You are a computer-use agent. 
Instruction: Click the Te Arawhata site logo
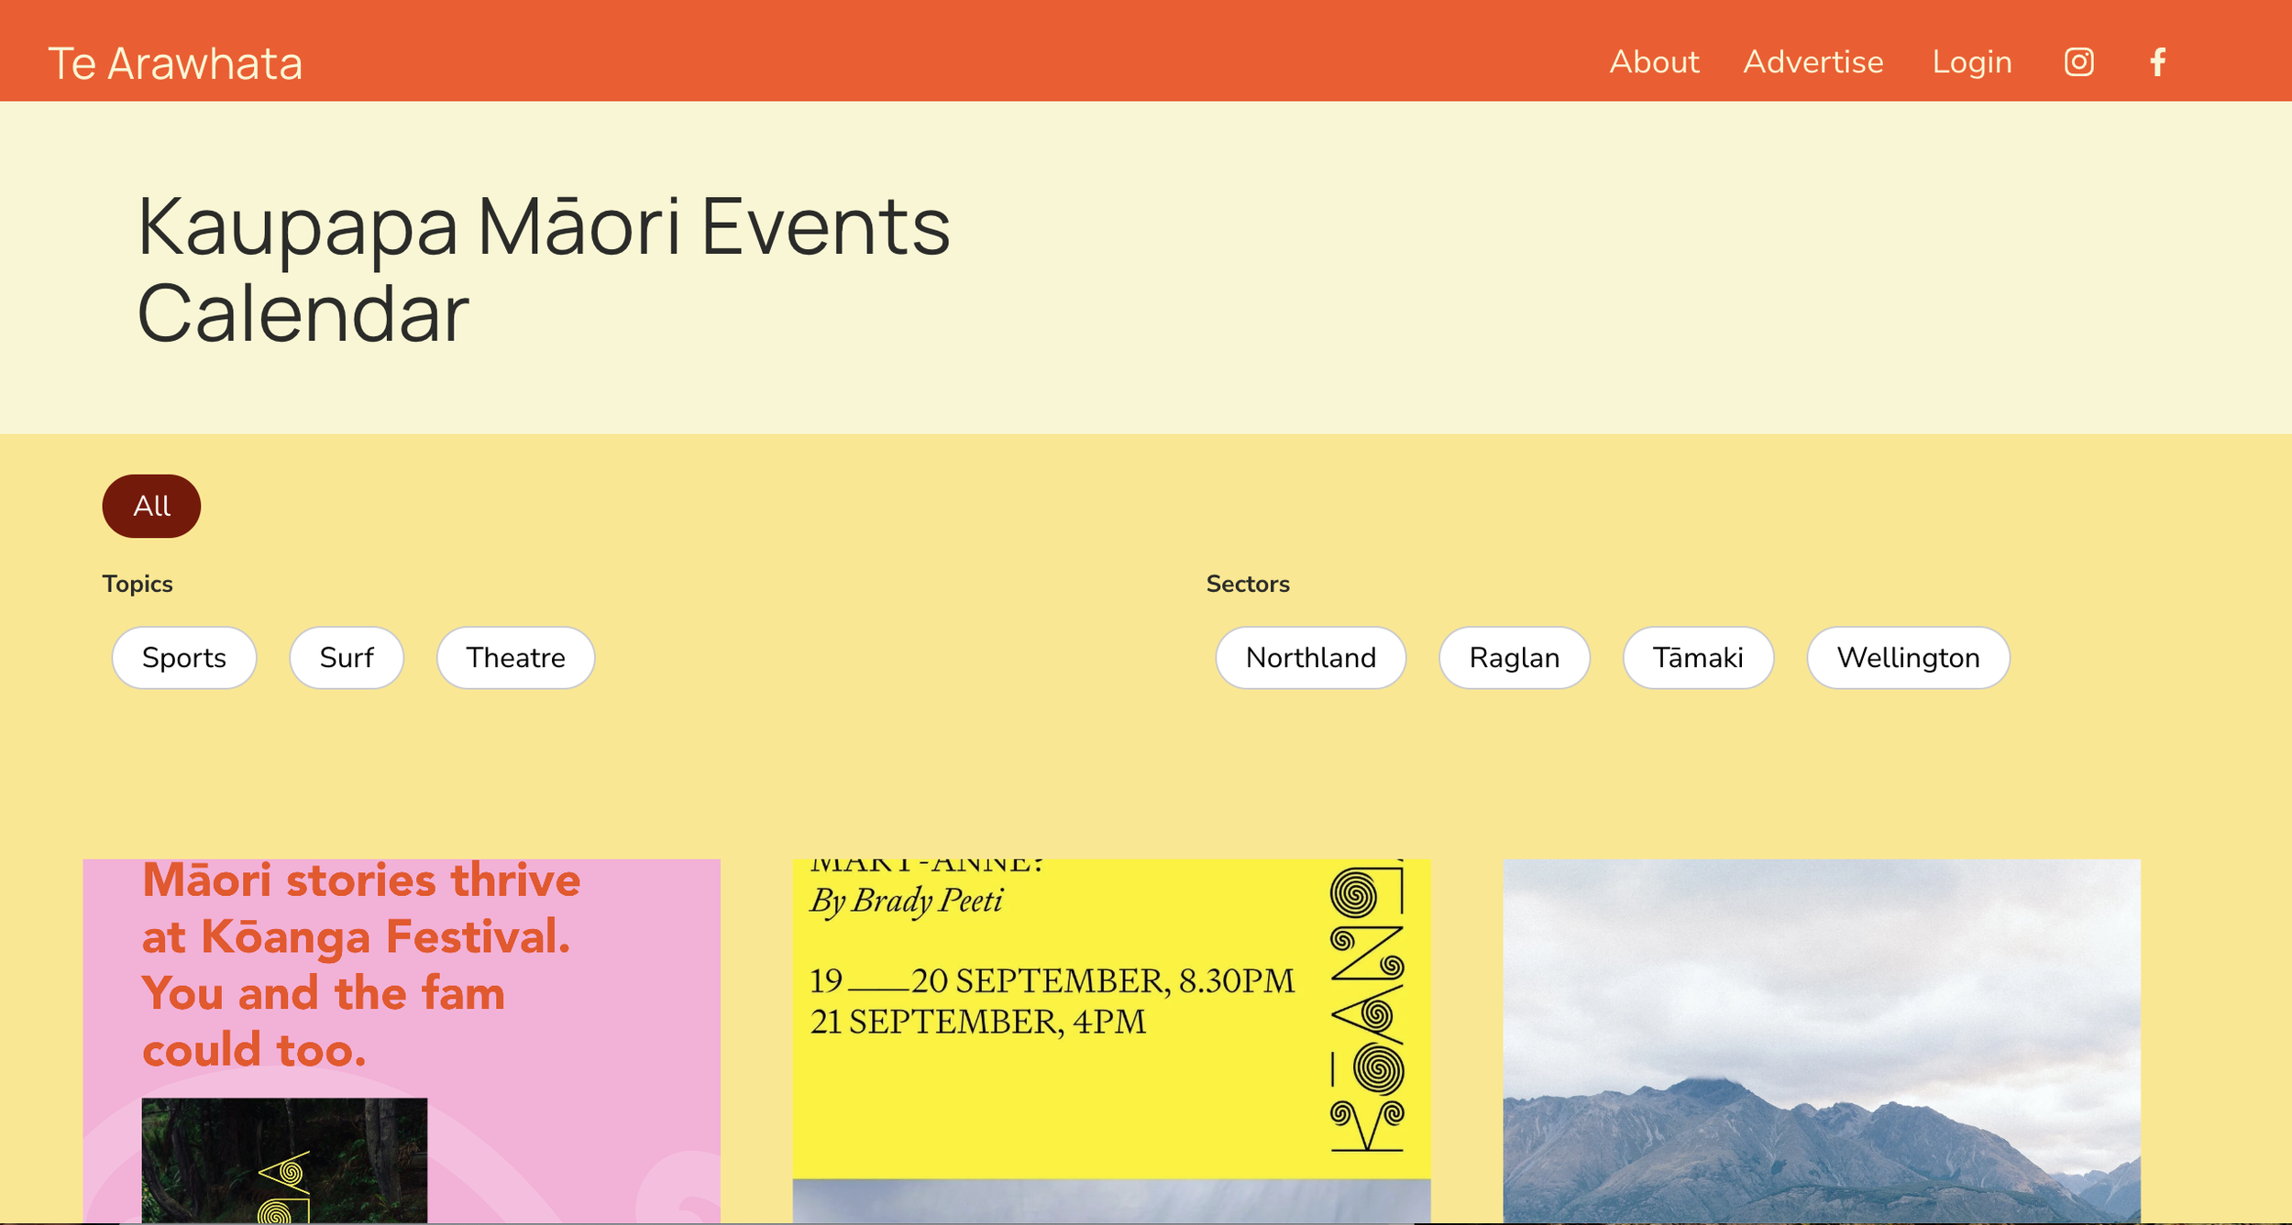point(175,64)
